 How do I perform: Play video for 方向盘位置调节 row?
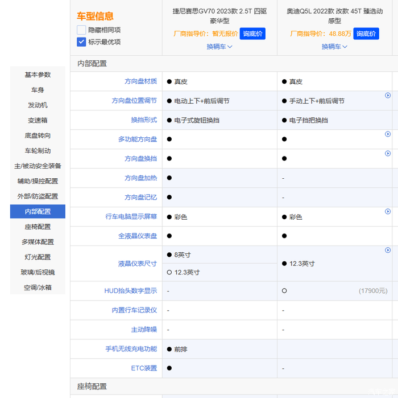(388, 96)
